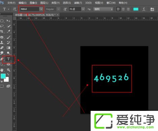Viewport: 158px width, 131px height.
Task: Select the Path Selection arrow tool
Action: 2,64
